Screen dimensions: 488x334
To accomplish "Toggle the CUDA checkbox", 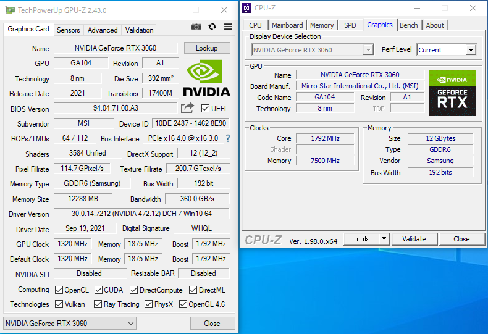I will [98, 290].
